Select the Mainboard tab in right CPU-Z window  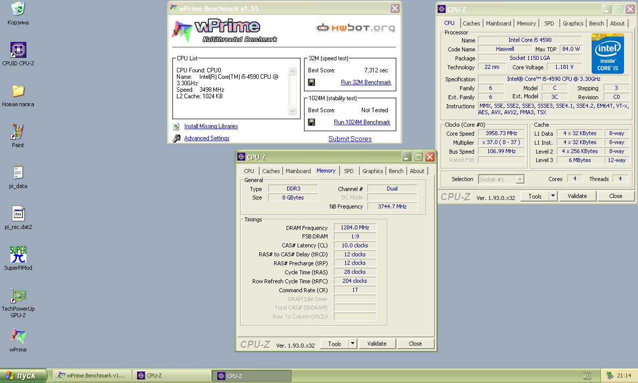pos(498,23)
